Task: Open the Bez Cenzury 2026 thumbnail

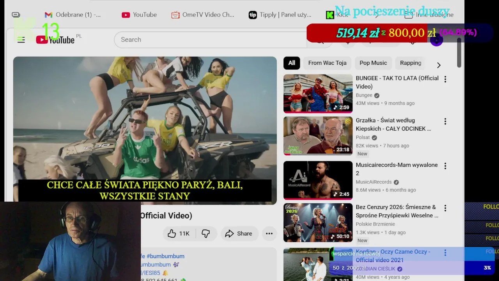Action: 318,222
